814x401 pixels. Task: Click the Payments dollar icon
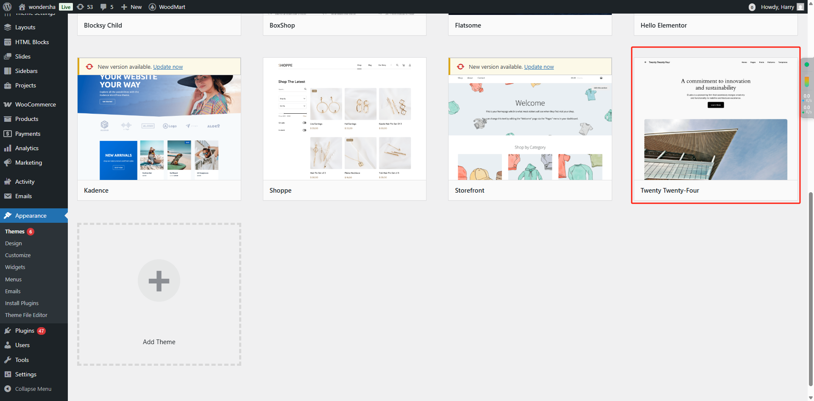click(x=8, y=134)
